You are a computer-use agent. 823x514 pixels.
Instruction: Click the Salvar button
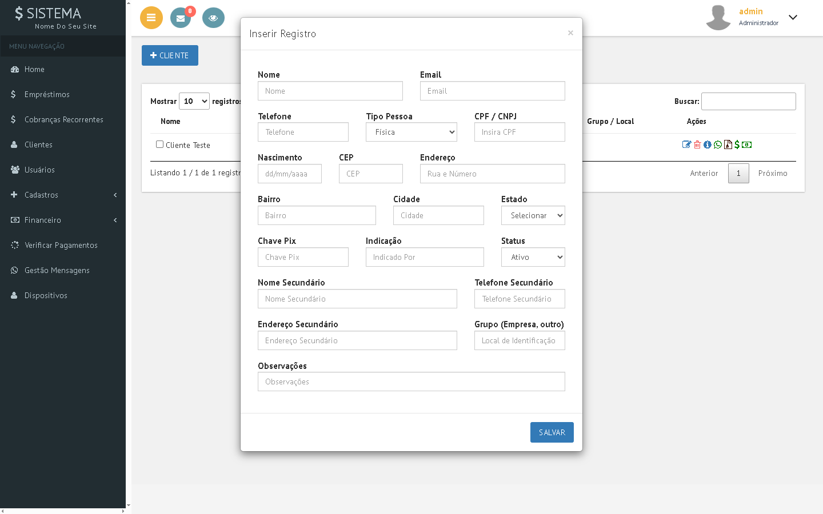click(x=552, y=432)
